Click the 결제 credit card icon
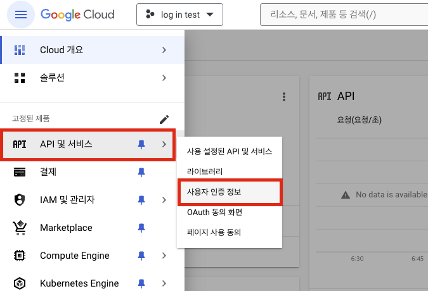428x291 pixels. click(20, 172)
